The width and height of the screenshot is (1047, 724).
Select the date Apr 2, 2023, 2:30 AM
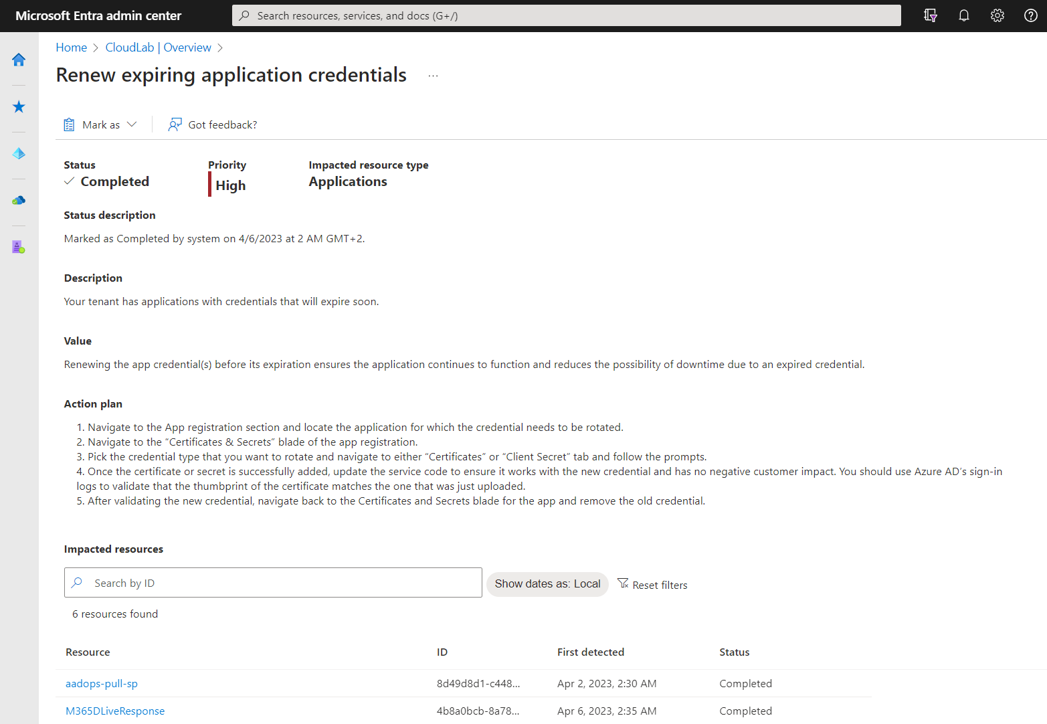607,684
